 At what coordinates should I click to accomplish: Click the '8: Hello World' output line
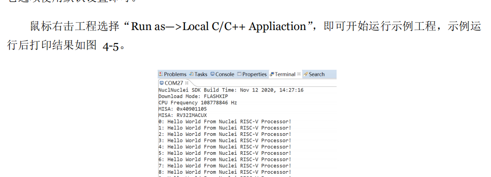point(225,172)
